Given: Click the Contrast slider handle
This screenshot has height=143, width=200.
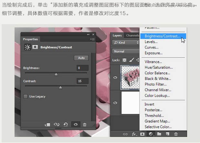Looking at the screenshot, I should pos(60,88).
